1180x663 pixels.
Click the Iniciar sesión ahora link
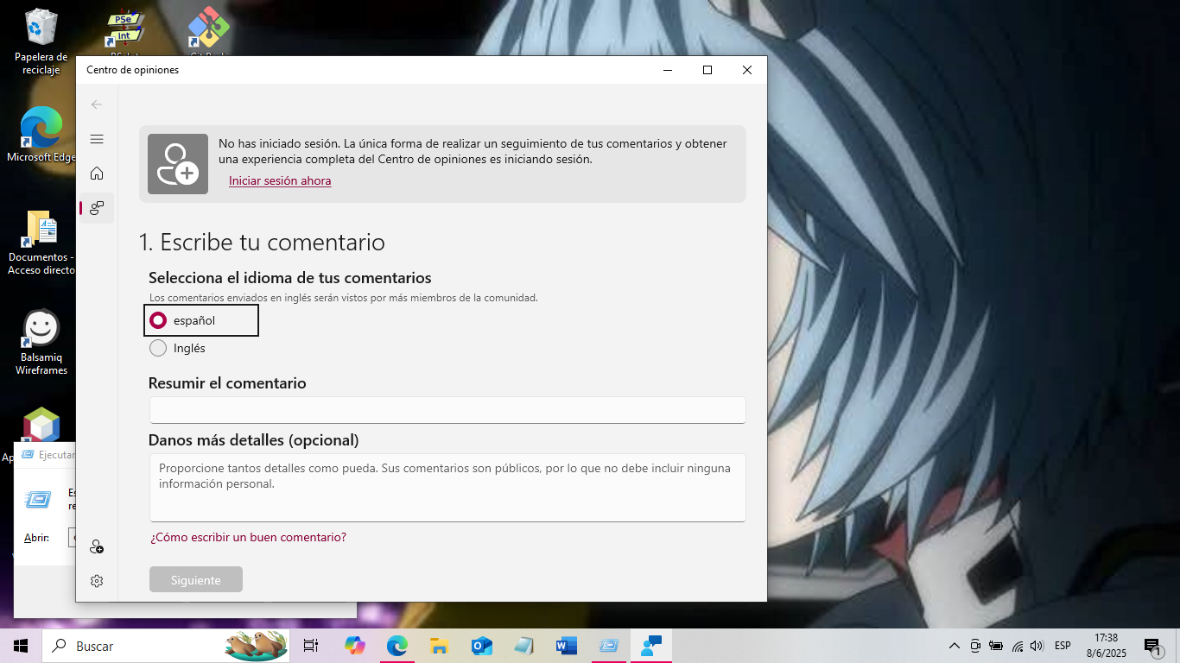[x=280, y=180]
